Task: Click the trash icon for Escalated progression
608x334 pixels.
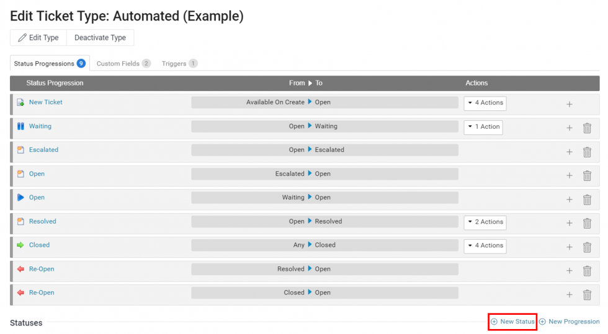Action: 586,152
